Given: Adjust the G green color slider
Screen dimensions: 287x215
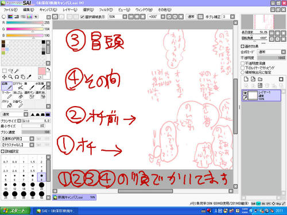Looking at the screenshot, I should tap(25, 29).
